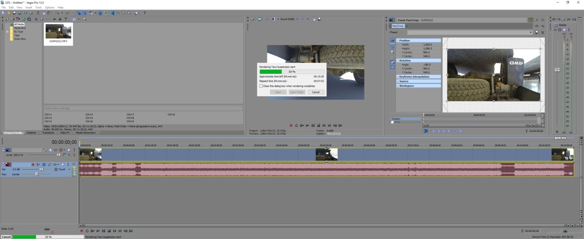Switch to the Video FX tab

(65, 132)
